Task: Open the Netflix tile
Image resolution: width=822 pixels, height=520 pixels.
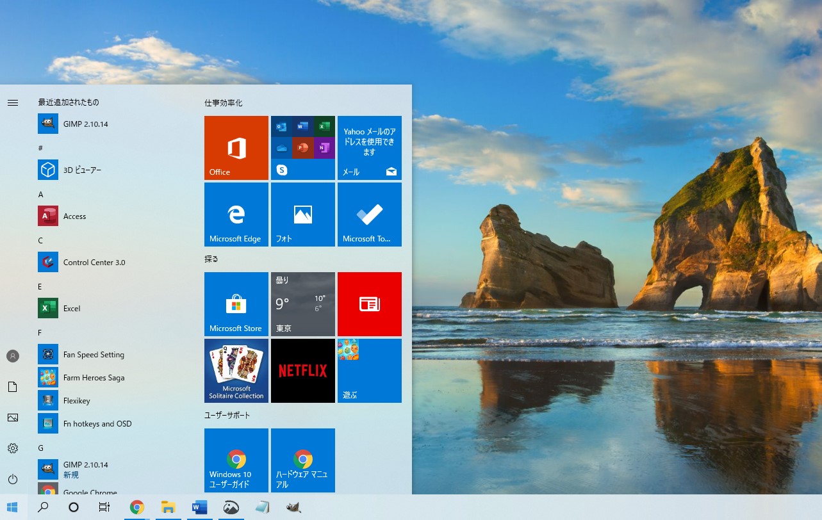Action: [x=303, y=371]
